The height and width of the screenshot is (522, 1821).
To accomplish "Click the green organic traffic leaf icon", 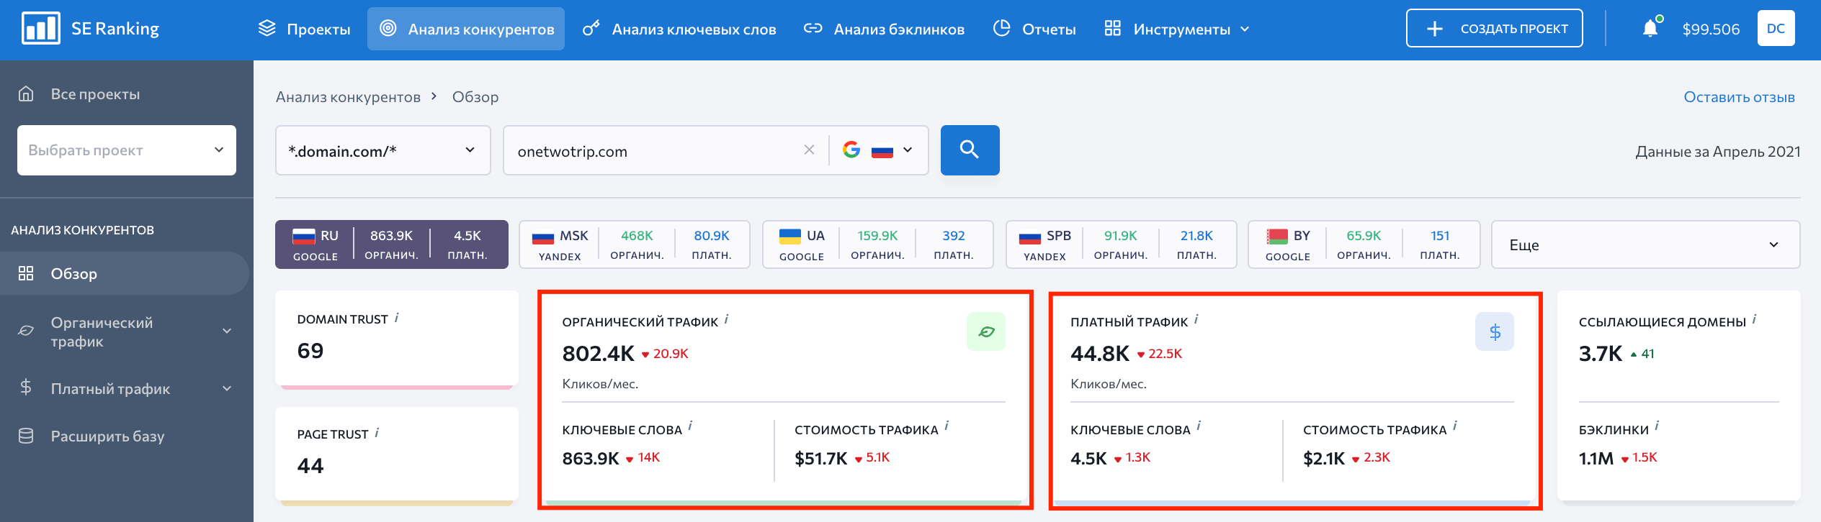I will pos(986,331).
